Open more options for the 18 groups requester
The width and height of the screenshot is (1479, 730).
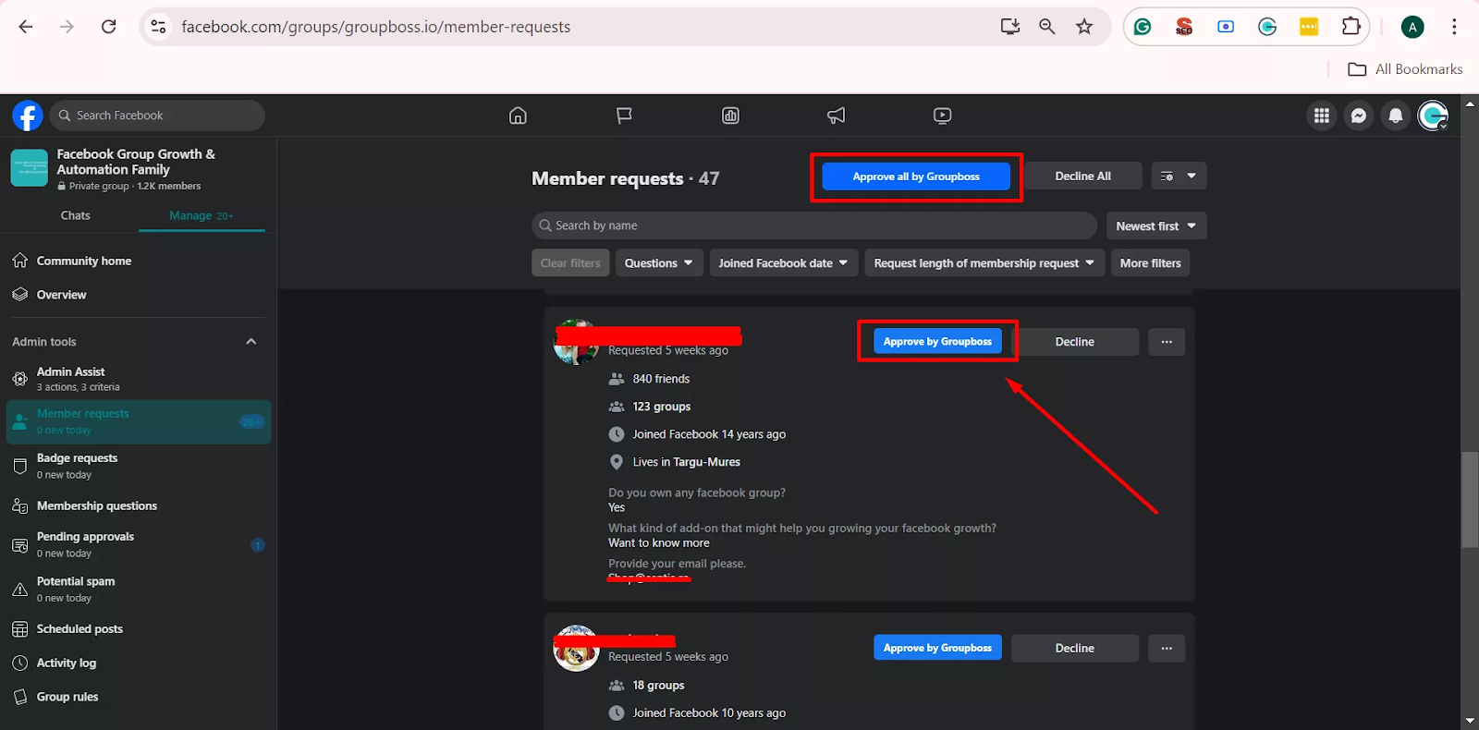tap(1167, 649)
